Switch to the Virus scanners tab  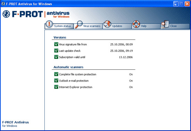click(x=88, y=26)
